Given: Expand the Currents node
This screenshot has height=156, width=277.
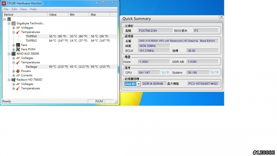Looking at the screenshot, I should pyautogui.click(x=13, y=75).
